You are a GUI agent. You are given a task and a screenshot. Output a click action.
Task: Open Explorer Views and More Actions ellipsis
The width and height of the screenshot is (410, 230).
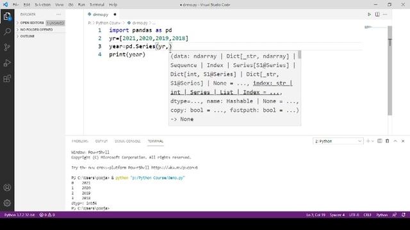pyautogui.click(x=58, y=14)
